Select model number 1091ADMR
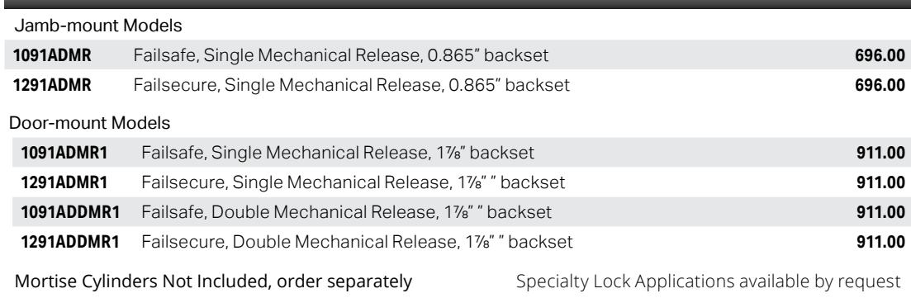 52,56
